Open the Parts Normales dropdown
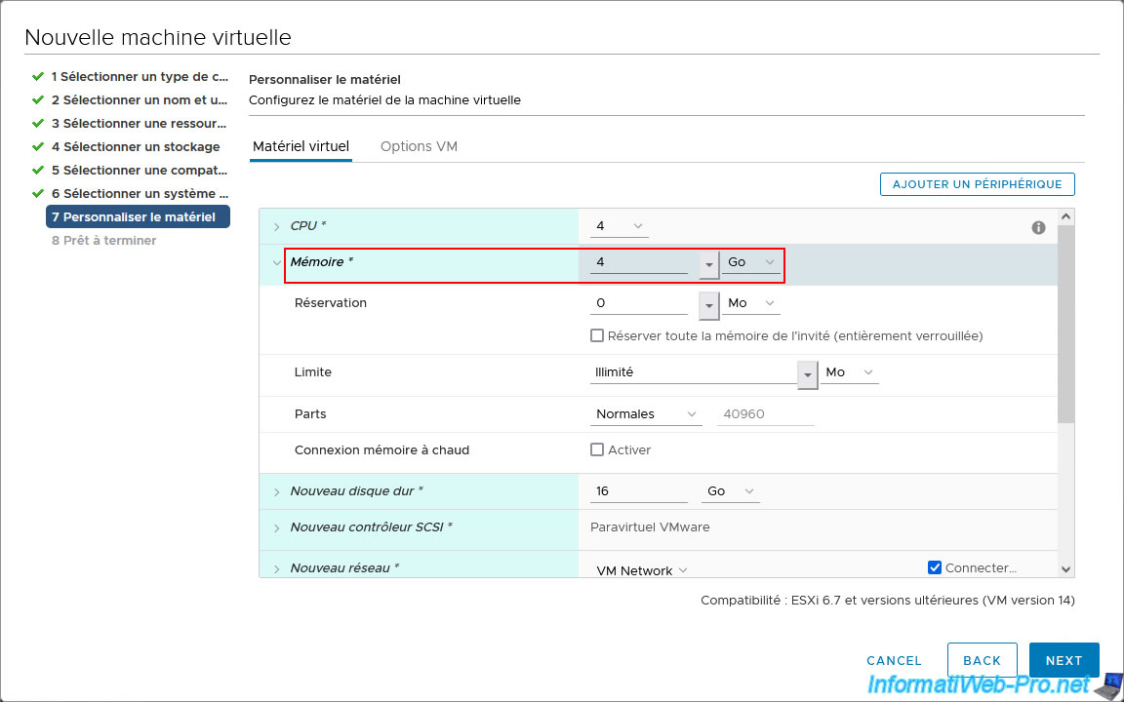 coord(646,414)
